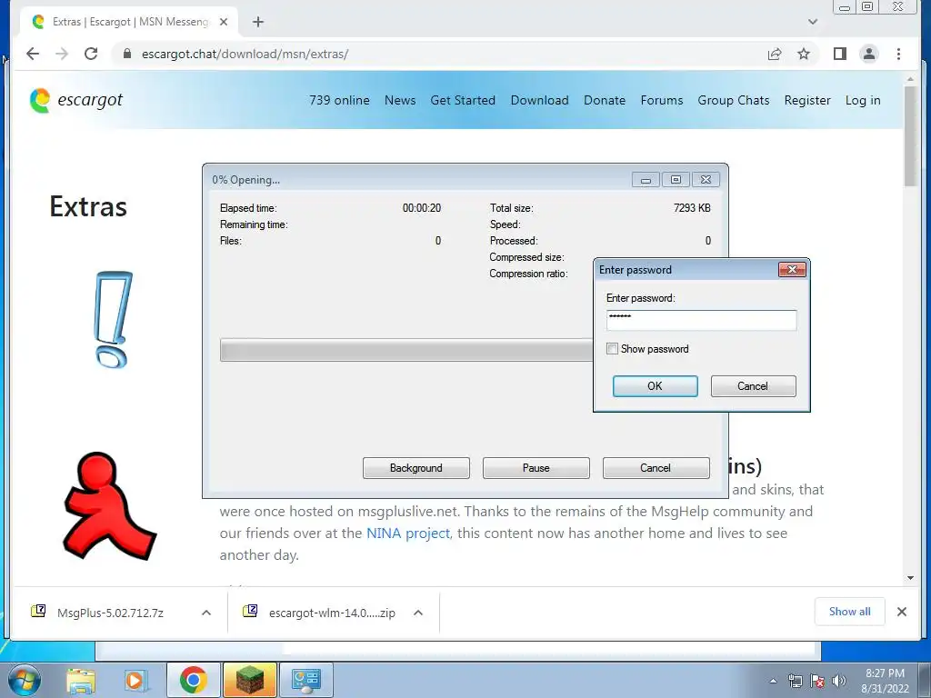
Task: Confirm the password with OK
Action: coord(655,386)
